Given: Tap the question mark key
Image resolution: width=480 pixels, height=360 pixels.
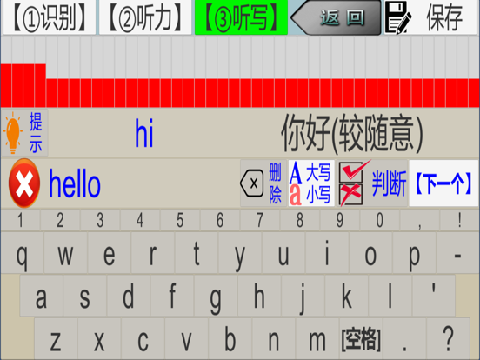Looking at the screenshot, I should [x=448, y=338].
